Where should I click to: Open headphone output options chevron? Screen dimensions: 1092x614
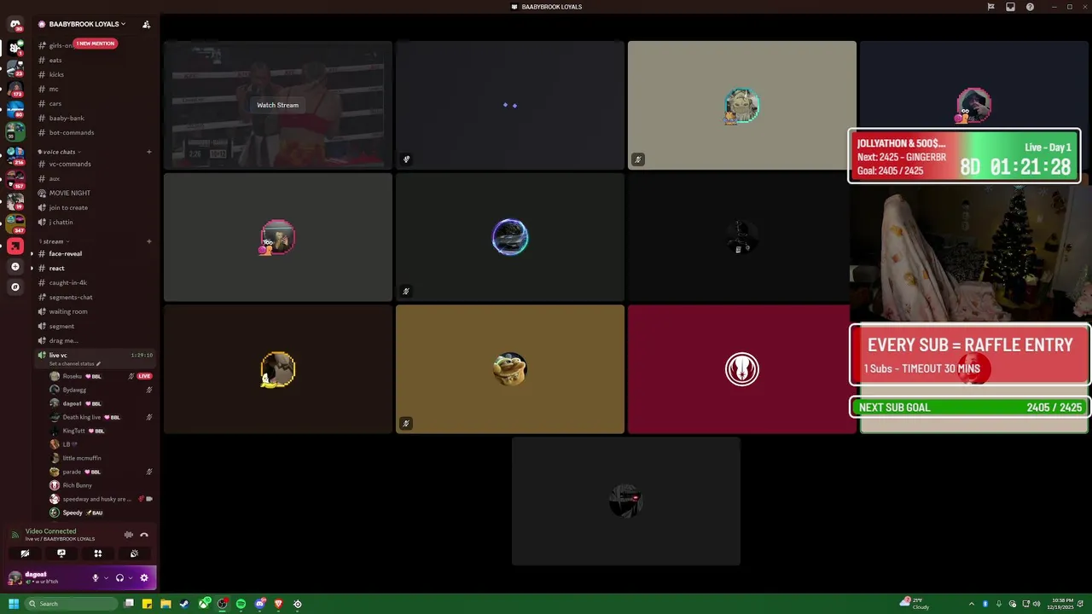[x=131, y=577]
